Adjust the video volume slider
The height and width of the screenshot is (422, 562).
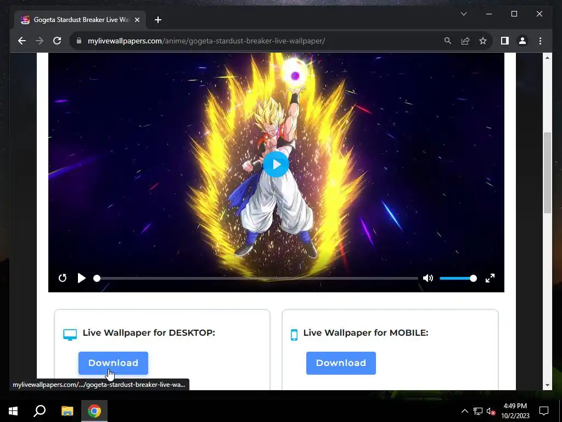pos(458,278)
